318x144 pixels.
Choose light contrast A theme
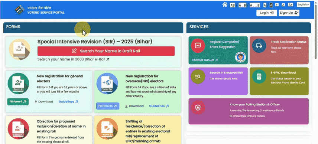click(x=265, y=5)
